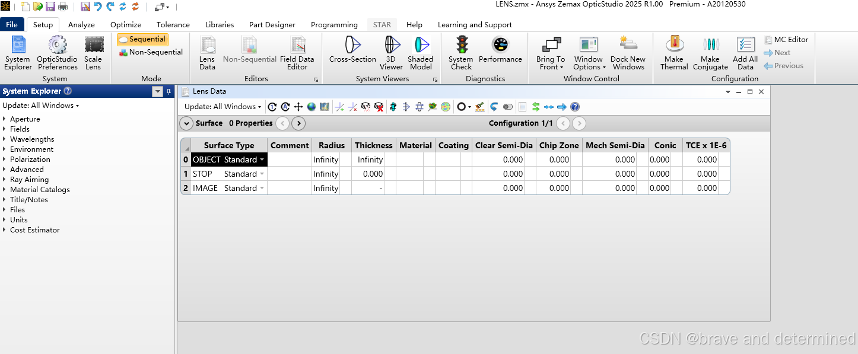This screenshot has height=354, width=858.
Task: Pin the System Explorer panel
Action: coord(169,91)
